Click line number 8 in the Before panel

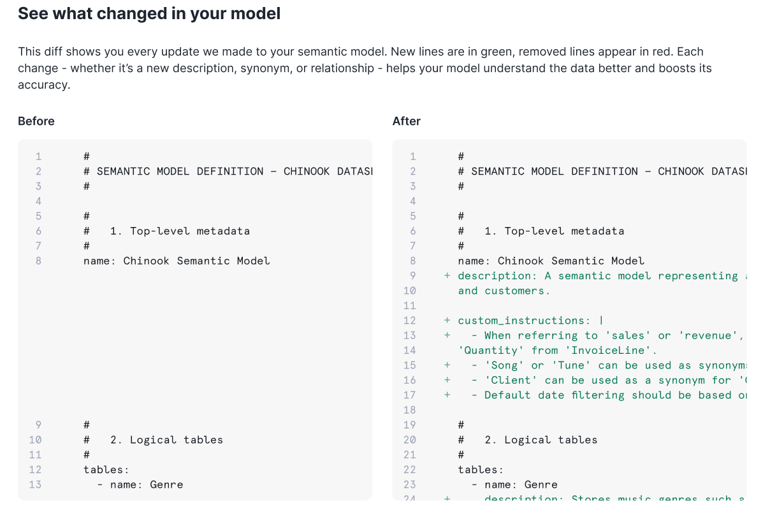(x=38, y=260)
